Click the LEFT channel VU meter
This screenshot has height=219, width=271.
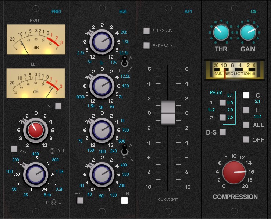(36, 83)
